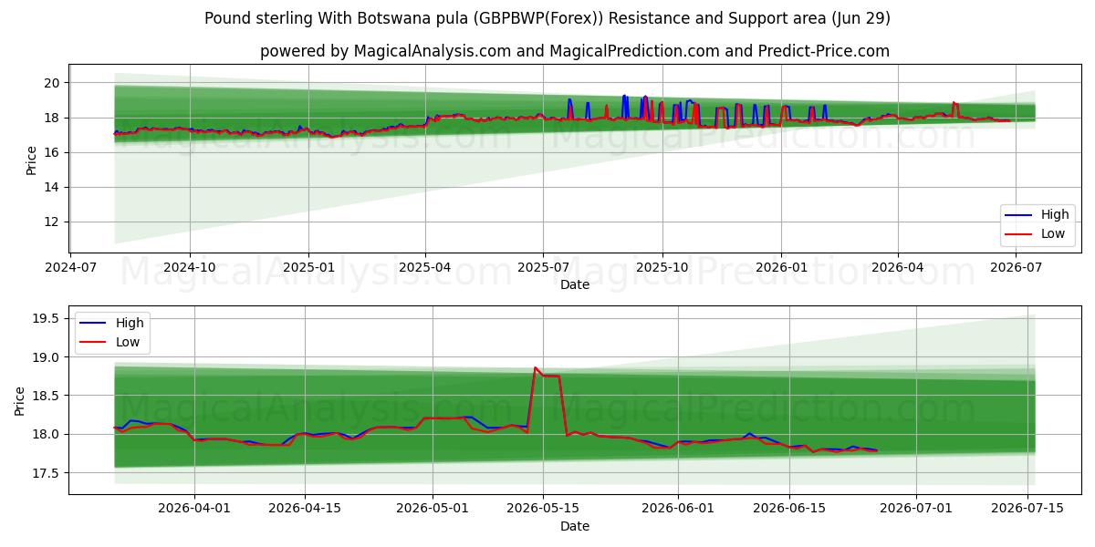Click the '17.5' y-axis tick, bottom chart

[x=47, y=473]
